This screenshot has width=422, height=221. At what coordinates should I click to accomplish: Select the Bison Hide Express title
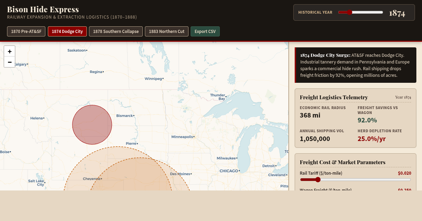pyautogui.click(x=43, y=9)
